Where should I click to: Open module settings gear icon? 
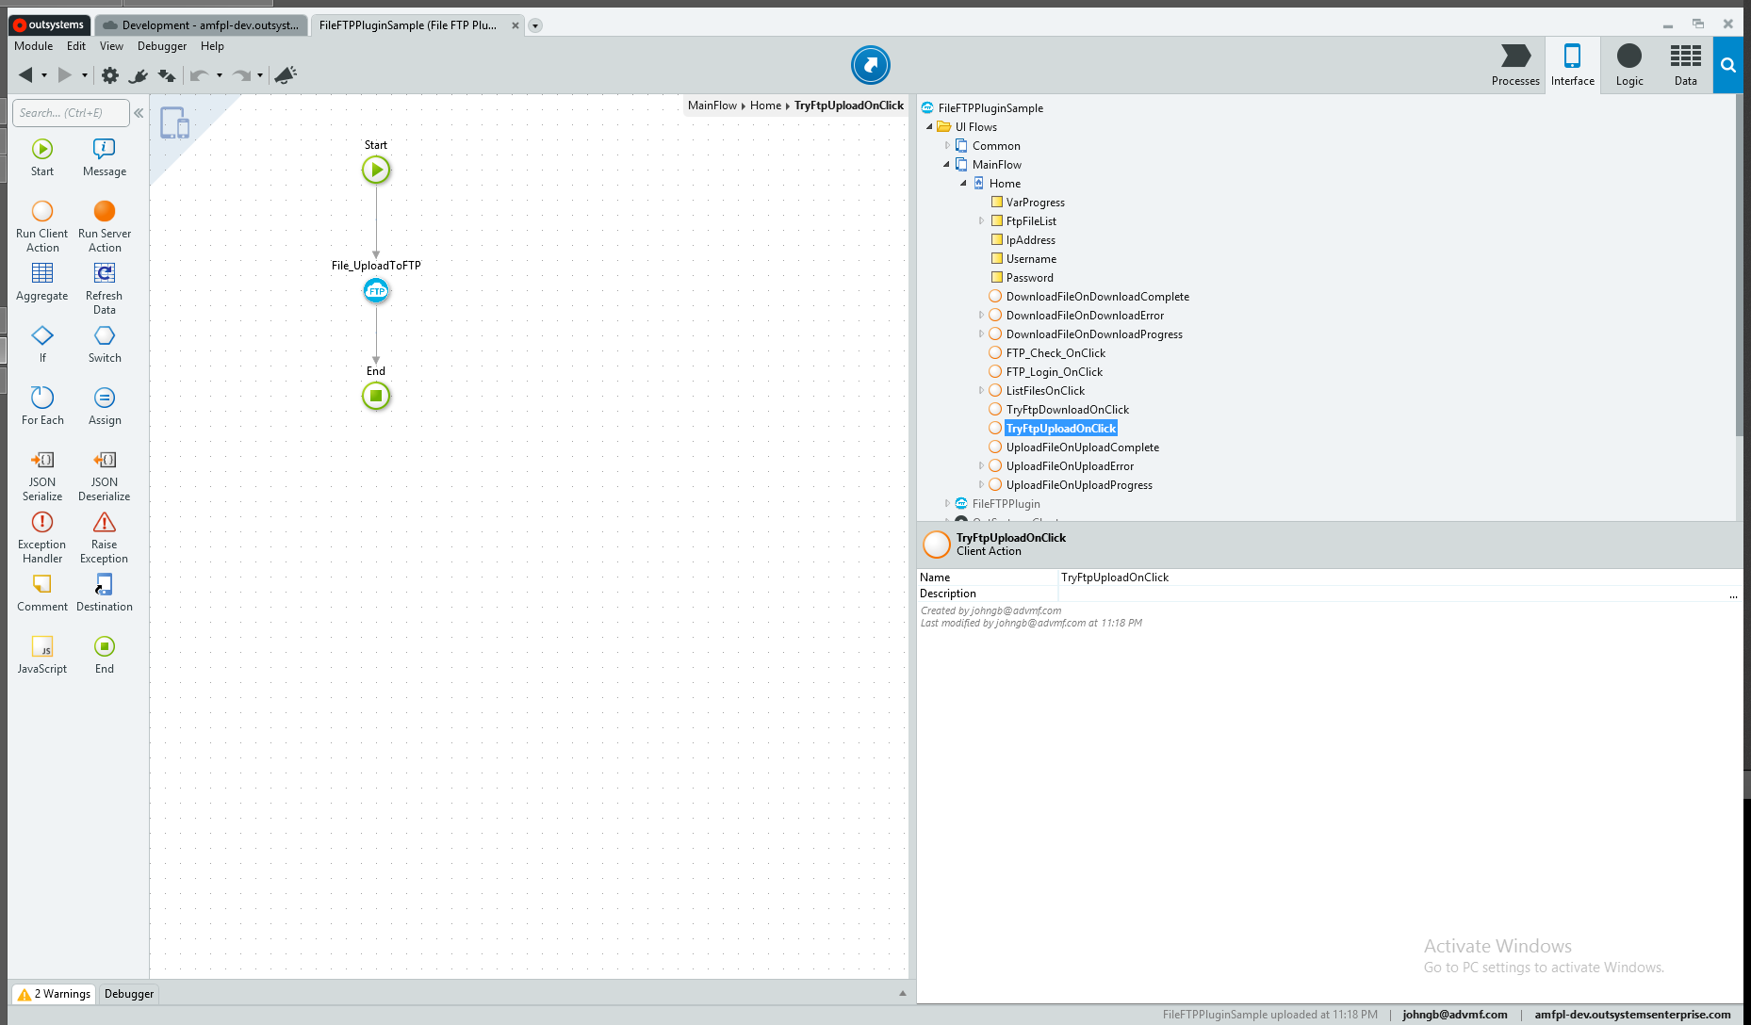[x=110, y=75]
